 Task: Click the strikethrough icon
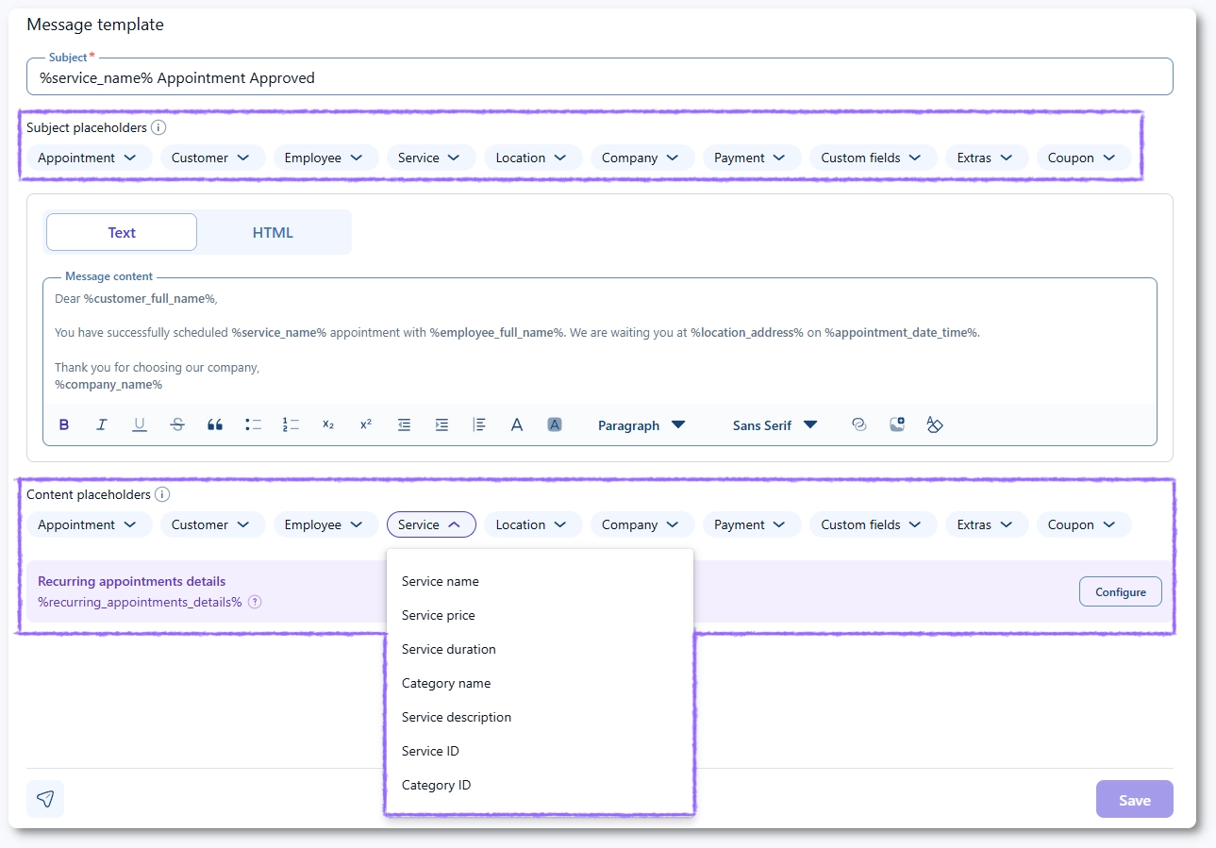(177, 425)
